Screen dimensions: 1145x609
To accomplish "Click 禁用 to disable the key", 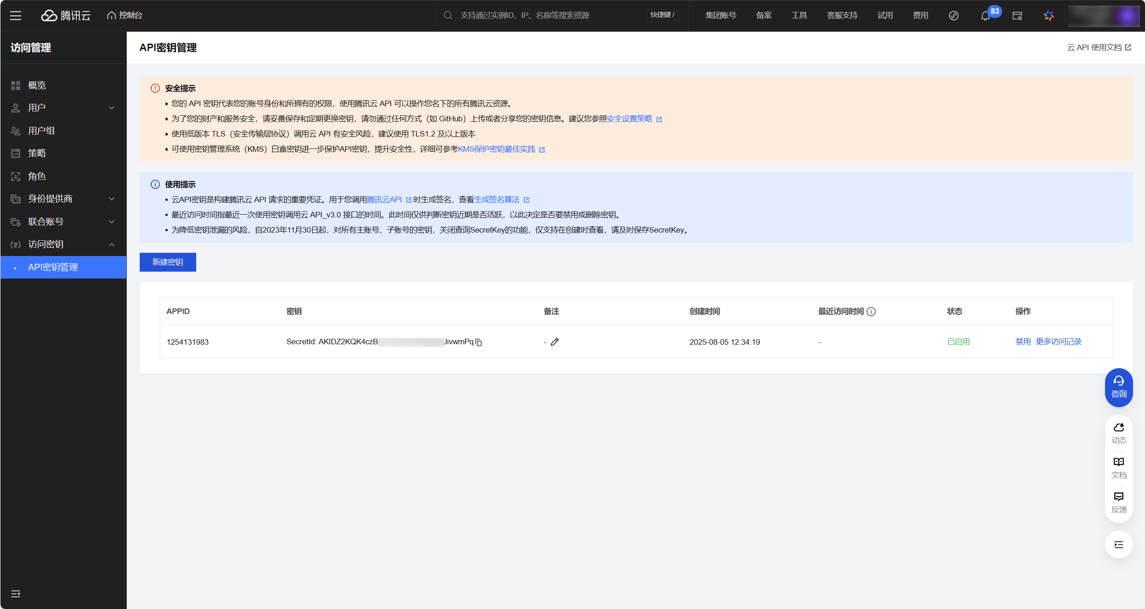I will point(1023,342).
